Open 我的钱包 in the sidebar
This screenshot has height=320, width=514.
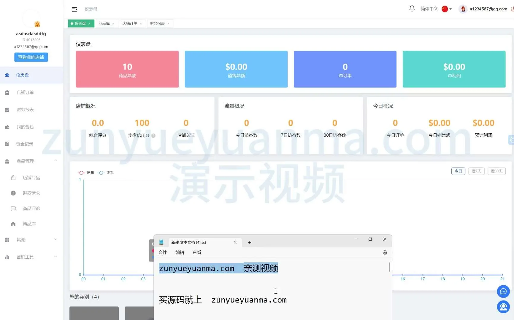tap(25, 127)
